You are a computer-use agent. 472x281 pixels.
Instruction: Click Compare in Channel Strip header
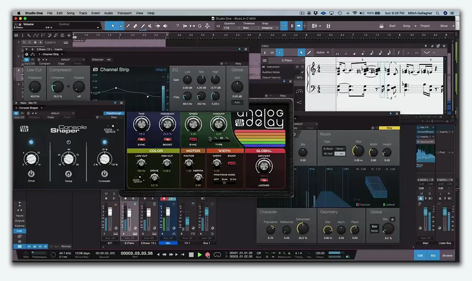[x=45, y=64]
